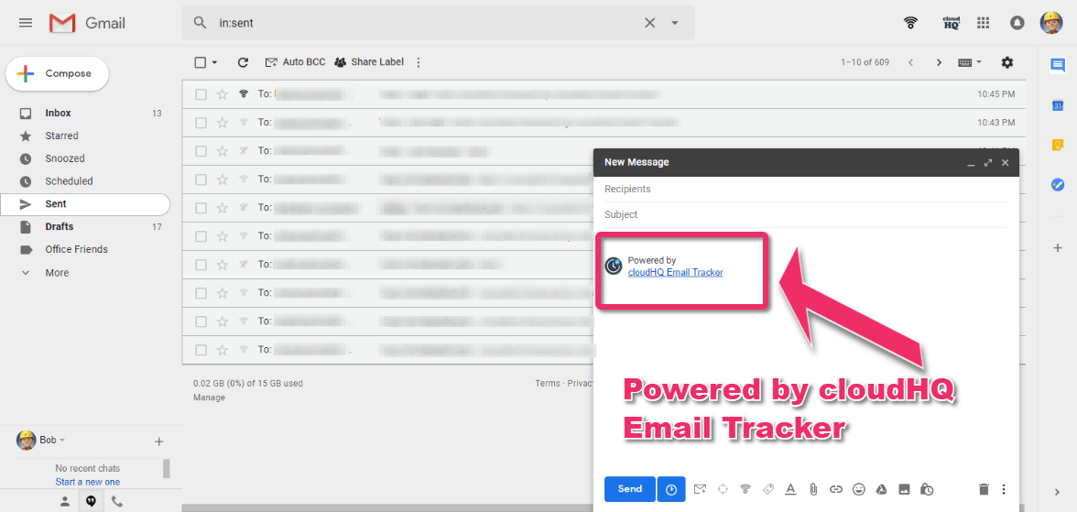This screenshot has width=1077, height=512.
Task: Select checkbox of the 10:43 PM email
Action: [201, 123]
